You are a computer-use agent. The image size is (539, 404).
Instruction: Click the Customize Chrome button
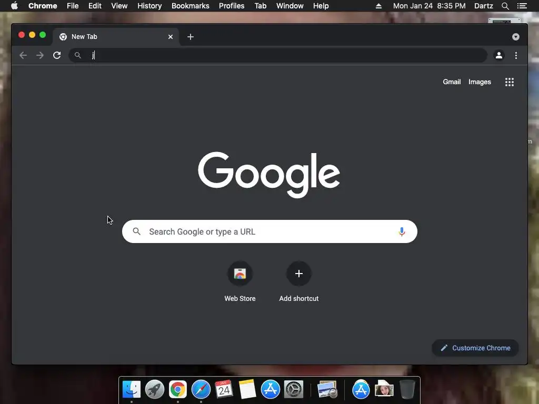(475, 348)
